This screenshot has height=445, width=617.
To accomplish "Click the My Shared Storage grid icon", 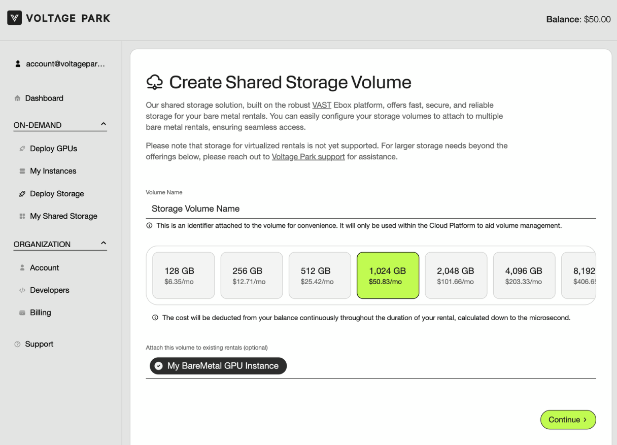I will (22, 216).
